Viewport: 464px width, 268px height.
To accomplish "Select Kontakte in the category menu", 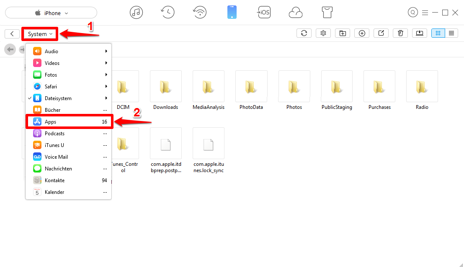I will click(68, 180).
